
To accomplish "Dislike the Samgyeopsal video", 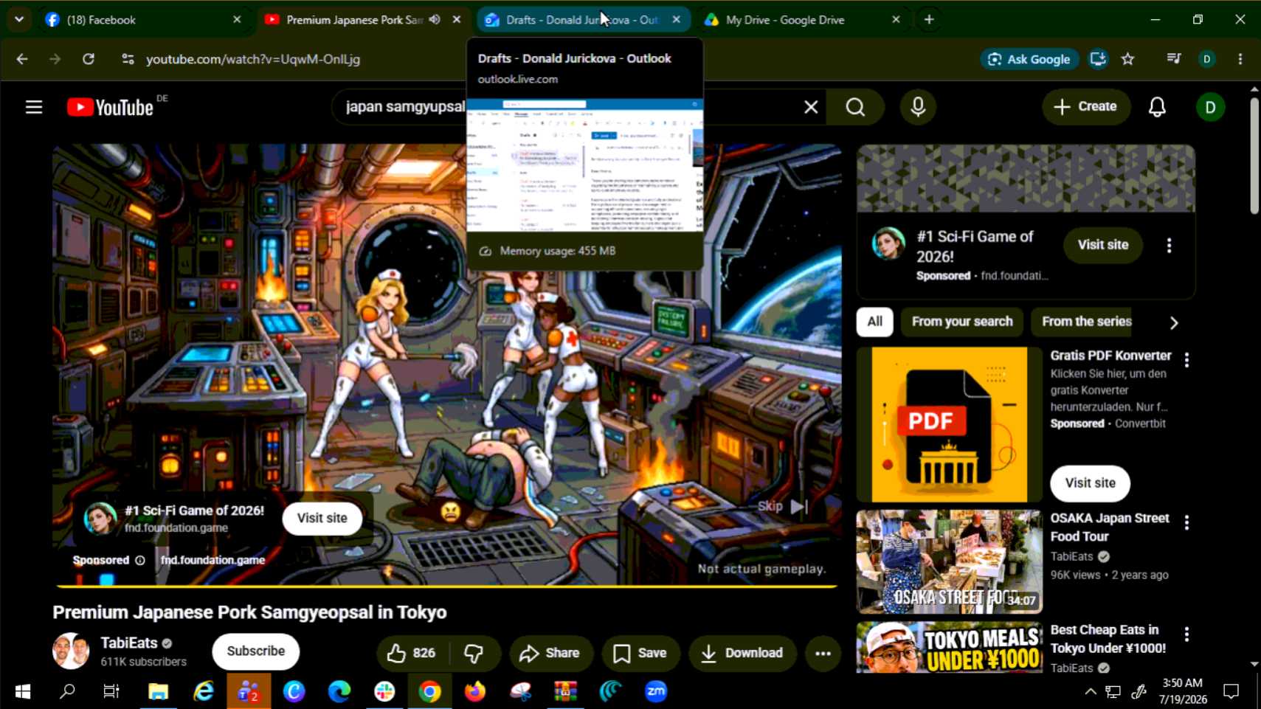I will [x=474, y=653].
